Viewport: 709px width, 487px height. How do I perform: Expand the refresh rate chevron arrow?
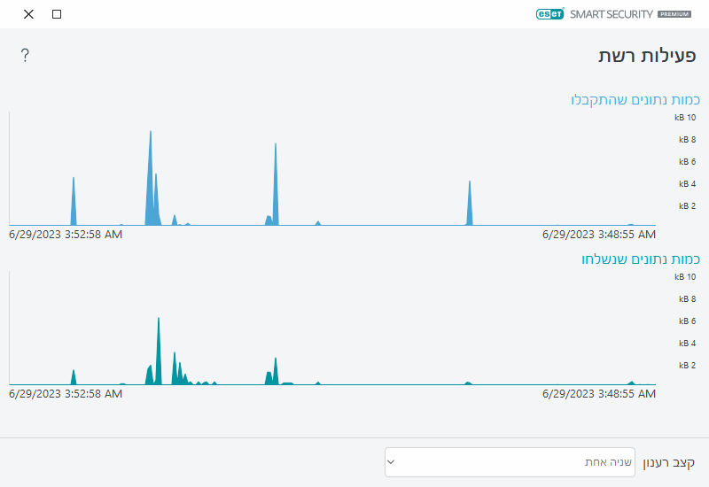pyautogui.click(x=391, y=462)
